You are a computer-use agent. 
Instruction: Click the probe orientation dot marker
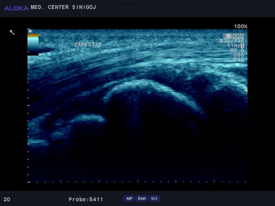(x=30, y=31)
